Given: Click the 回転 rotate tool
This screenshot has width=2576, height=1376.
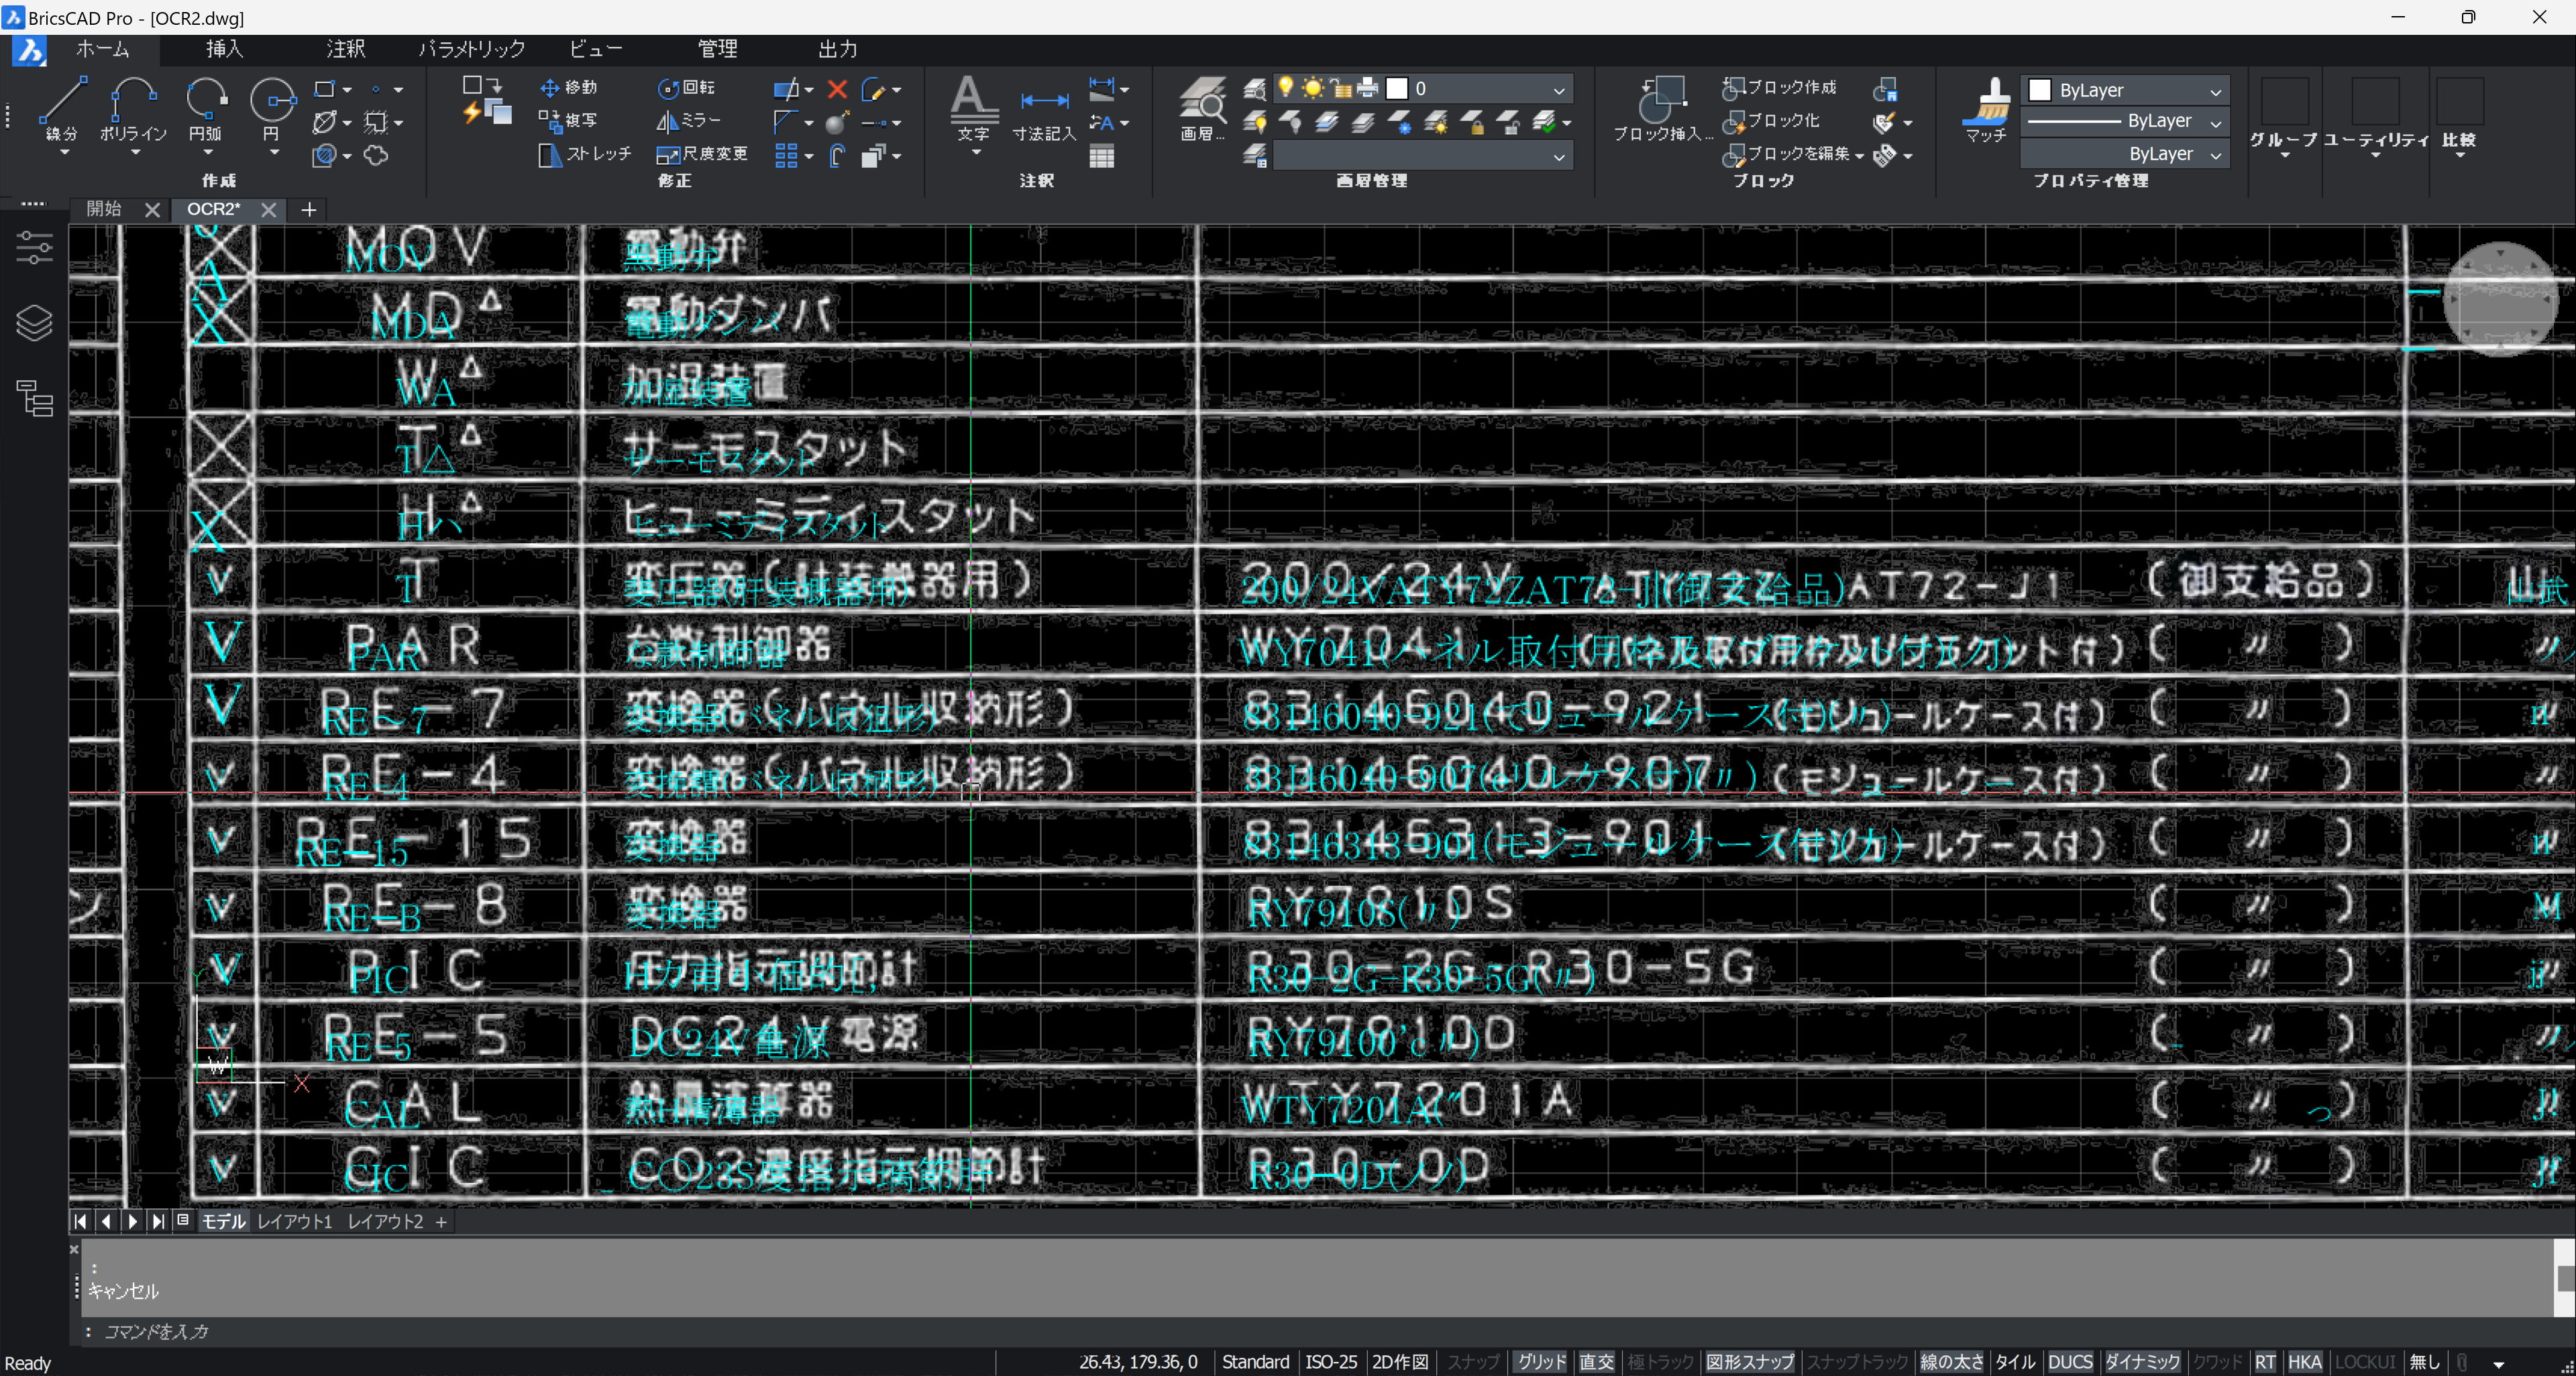Looking at the screenshot, I should (x=686, y=88).
